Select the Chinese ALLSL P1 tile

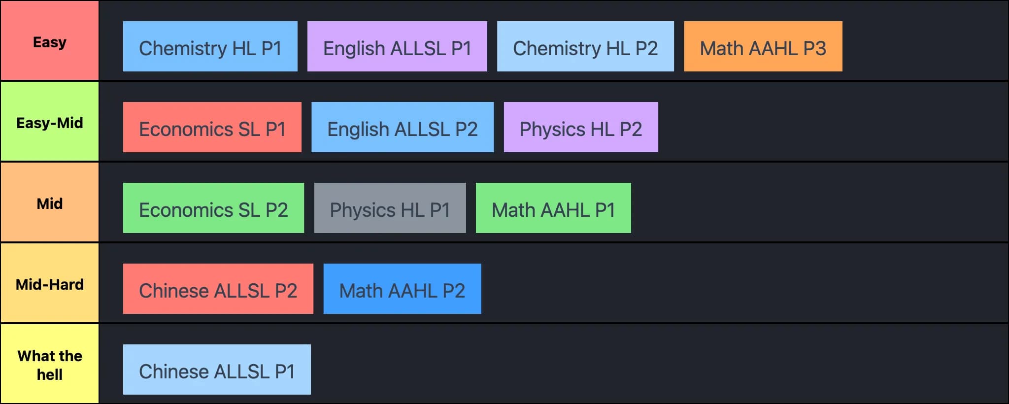pyautogui.click(x=217, y=370)
